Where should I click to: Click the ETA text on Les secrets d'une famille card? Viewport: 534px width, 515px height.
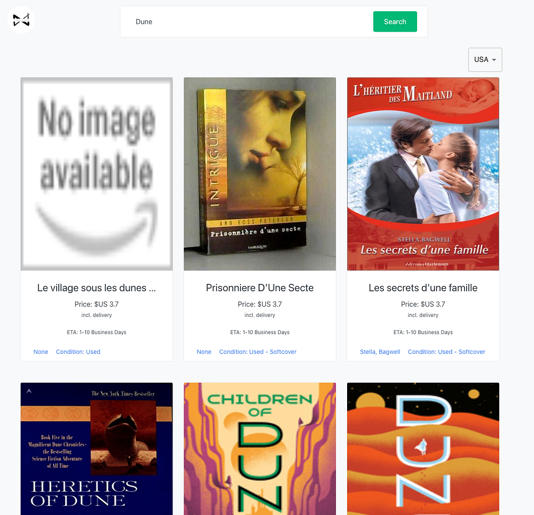[423, 332]
